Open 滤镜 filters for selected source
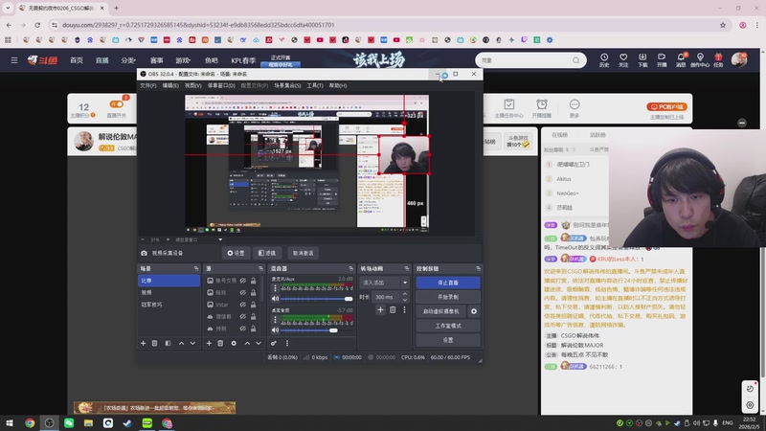766x431 pixels. point(267,253)
